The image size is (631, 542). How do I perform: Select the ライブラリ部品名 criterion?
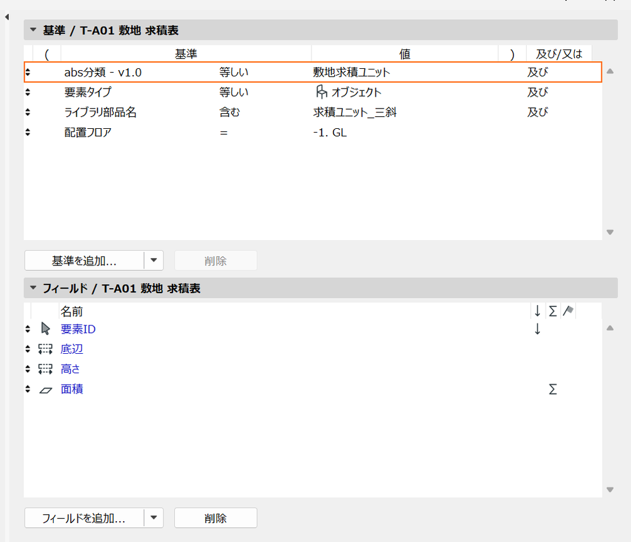(100, 112)
